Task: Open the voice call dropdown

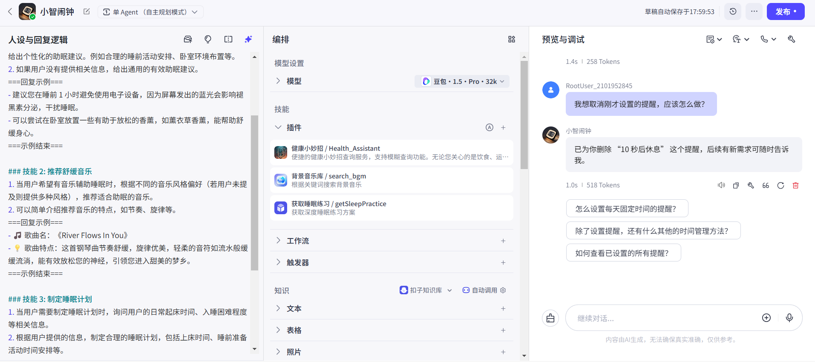Action: pyautogui.click(x=769, y=39)
